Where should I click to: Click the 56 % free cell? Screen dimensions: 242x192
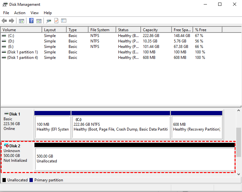(199, 41)
